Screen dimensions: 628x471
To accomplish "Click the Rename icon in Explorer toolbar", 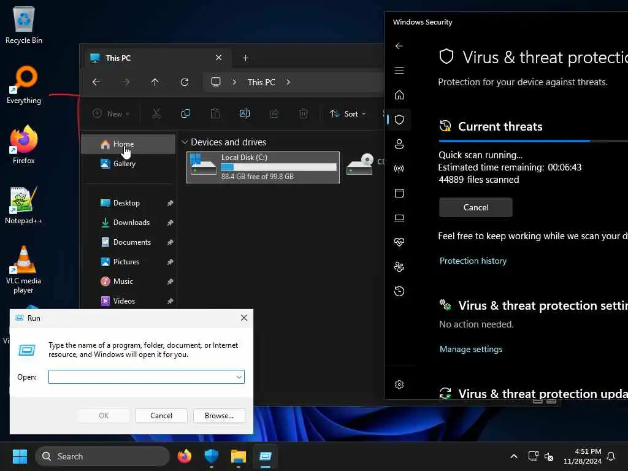I will tap(244, 113).
